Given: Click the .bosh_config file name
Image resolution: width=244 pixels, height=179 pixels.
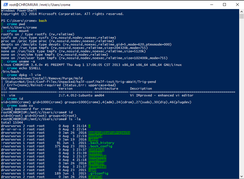Looking at the screenshot, I should click(100, 146).
